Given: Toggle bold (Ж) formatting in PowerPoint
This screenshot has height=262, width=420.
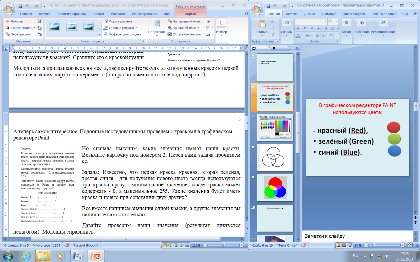Looking at the screenshot, I should coord(298,28).
